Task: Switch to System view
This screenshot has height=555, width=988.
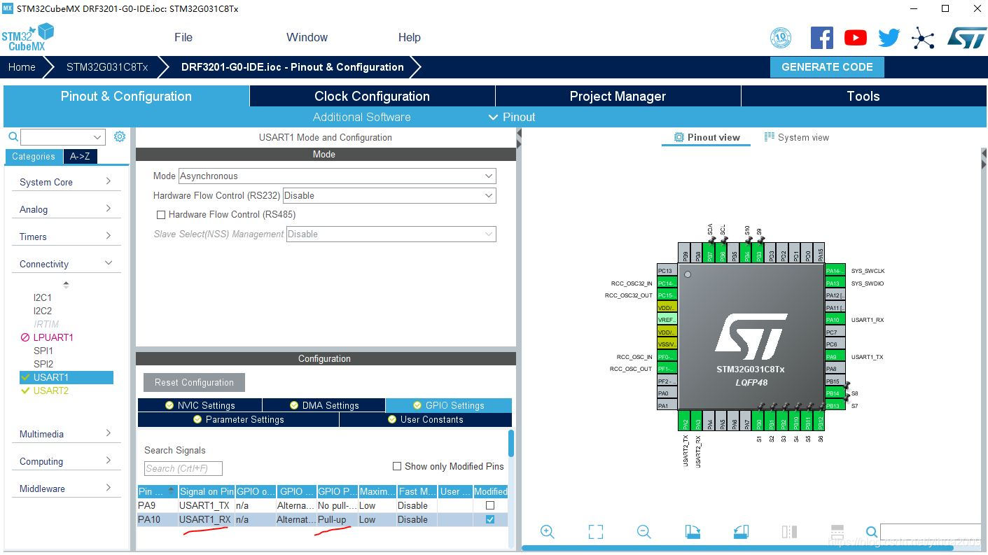Action: click(x=797, y=137)
